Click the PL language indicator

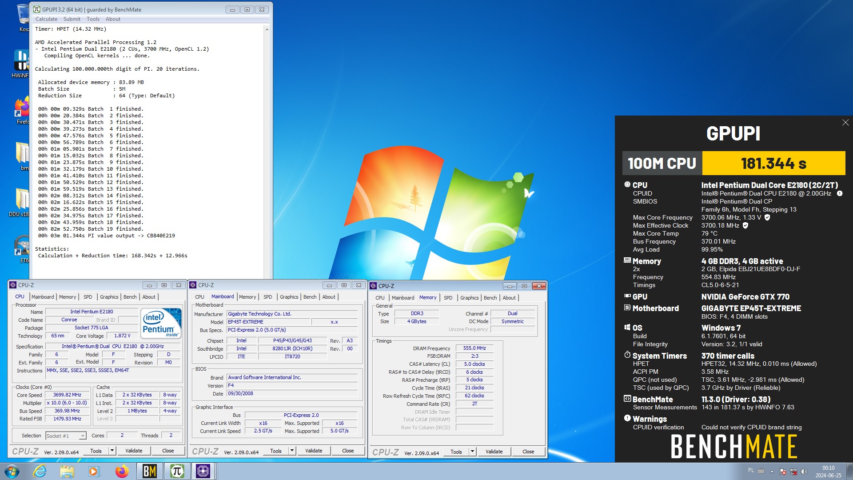point(751,470)
